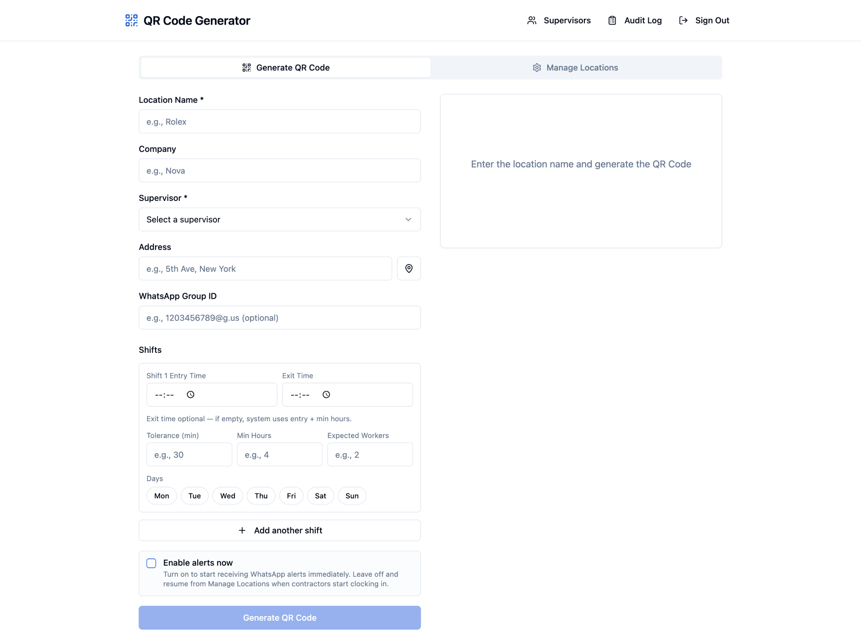Click the blue Generate QR Code button
The width and height of the screenshot is (861, 644).
280,618
